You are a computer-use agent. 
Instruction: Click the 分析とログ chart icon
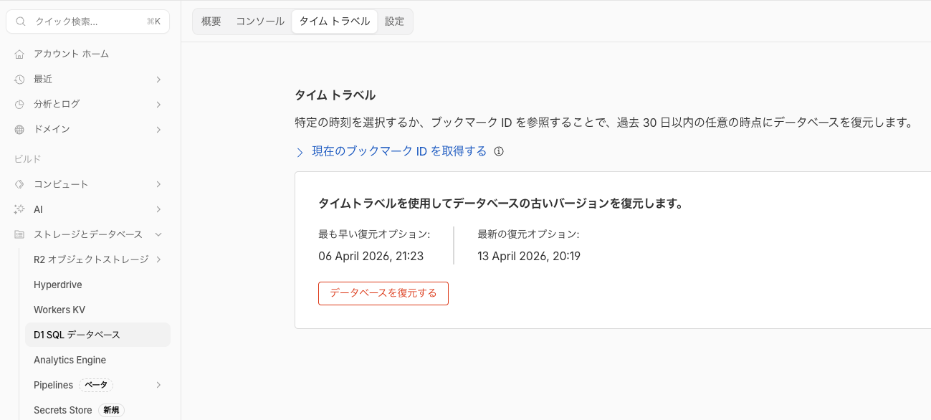[19, 104]
